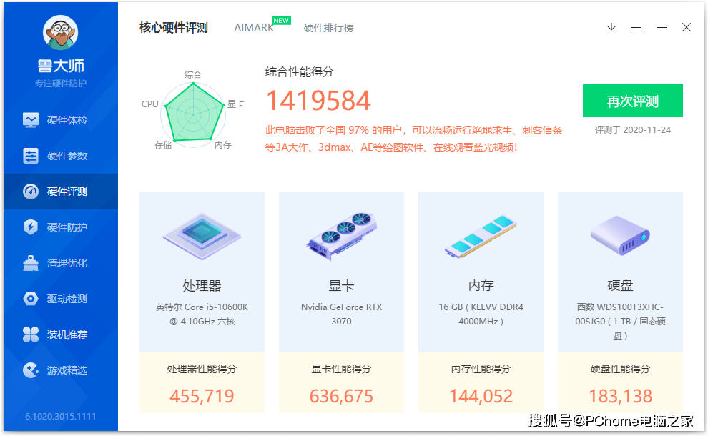Switch to AIMARK tab

tap(254, 28)
